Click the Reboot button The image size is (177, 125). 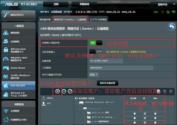click(x=84, y=4)
